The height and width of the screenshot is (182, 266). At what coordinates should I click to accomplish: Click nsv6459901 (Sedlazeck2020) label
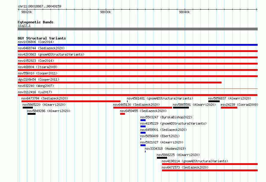[x=163, y=130]
